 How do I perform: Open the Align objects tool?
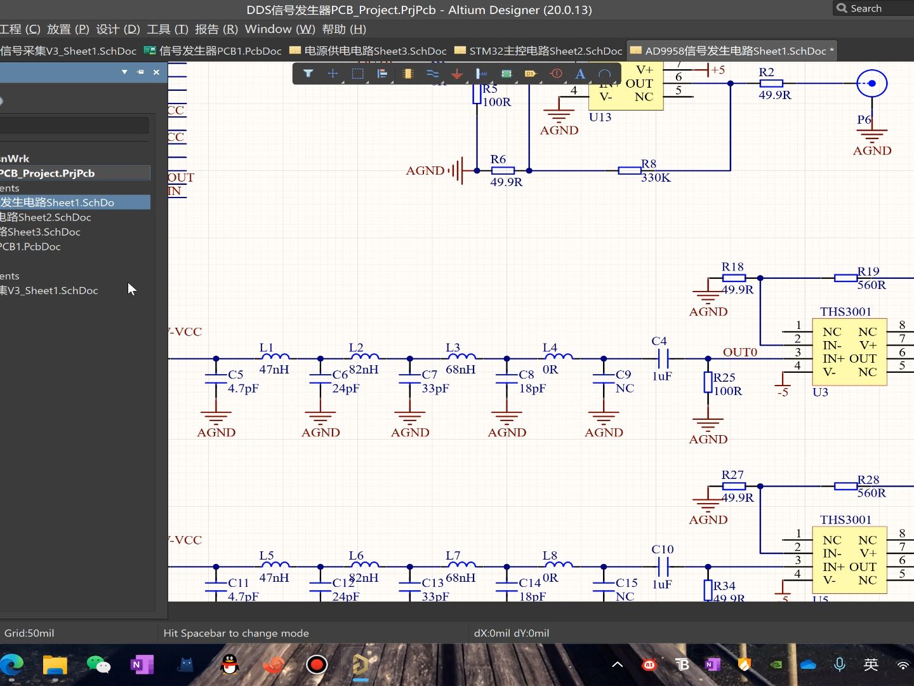[x=382, y=74]
